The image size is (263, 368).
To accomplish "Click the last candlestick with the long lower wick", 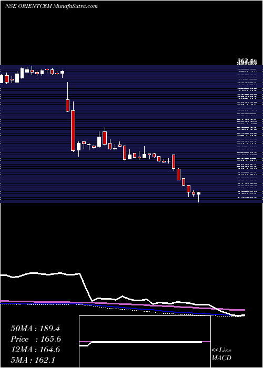I will coord(198,197).
